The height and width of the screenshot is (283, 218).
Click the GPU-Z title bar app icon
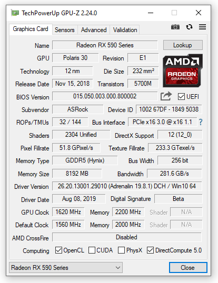15,13
